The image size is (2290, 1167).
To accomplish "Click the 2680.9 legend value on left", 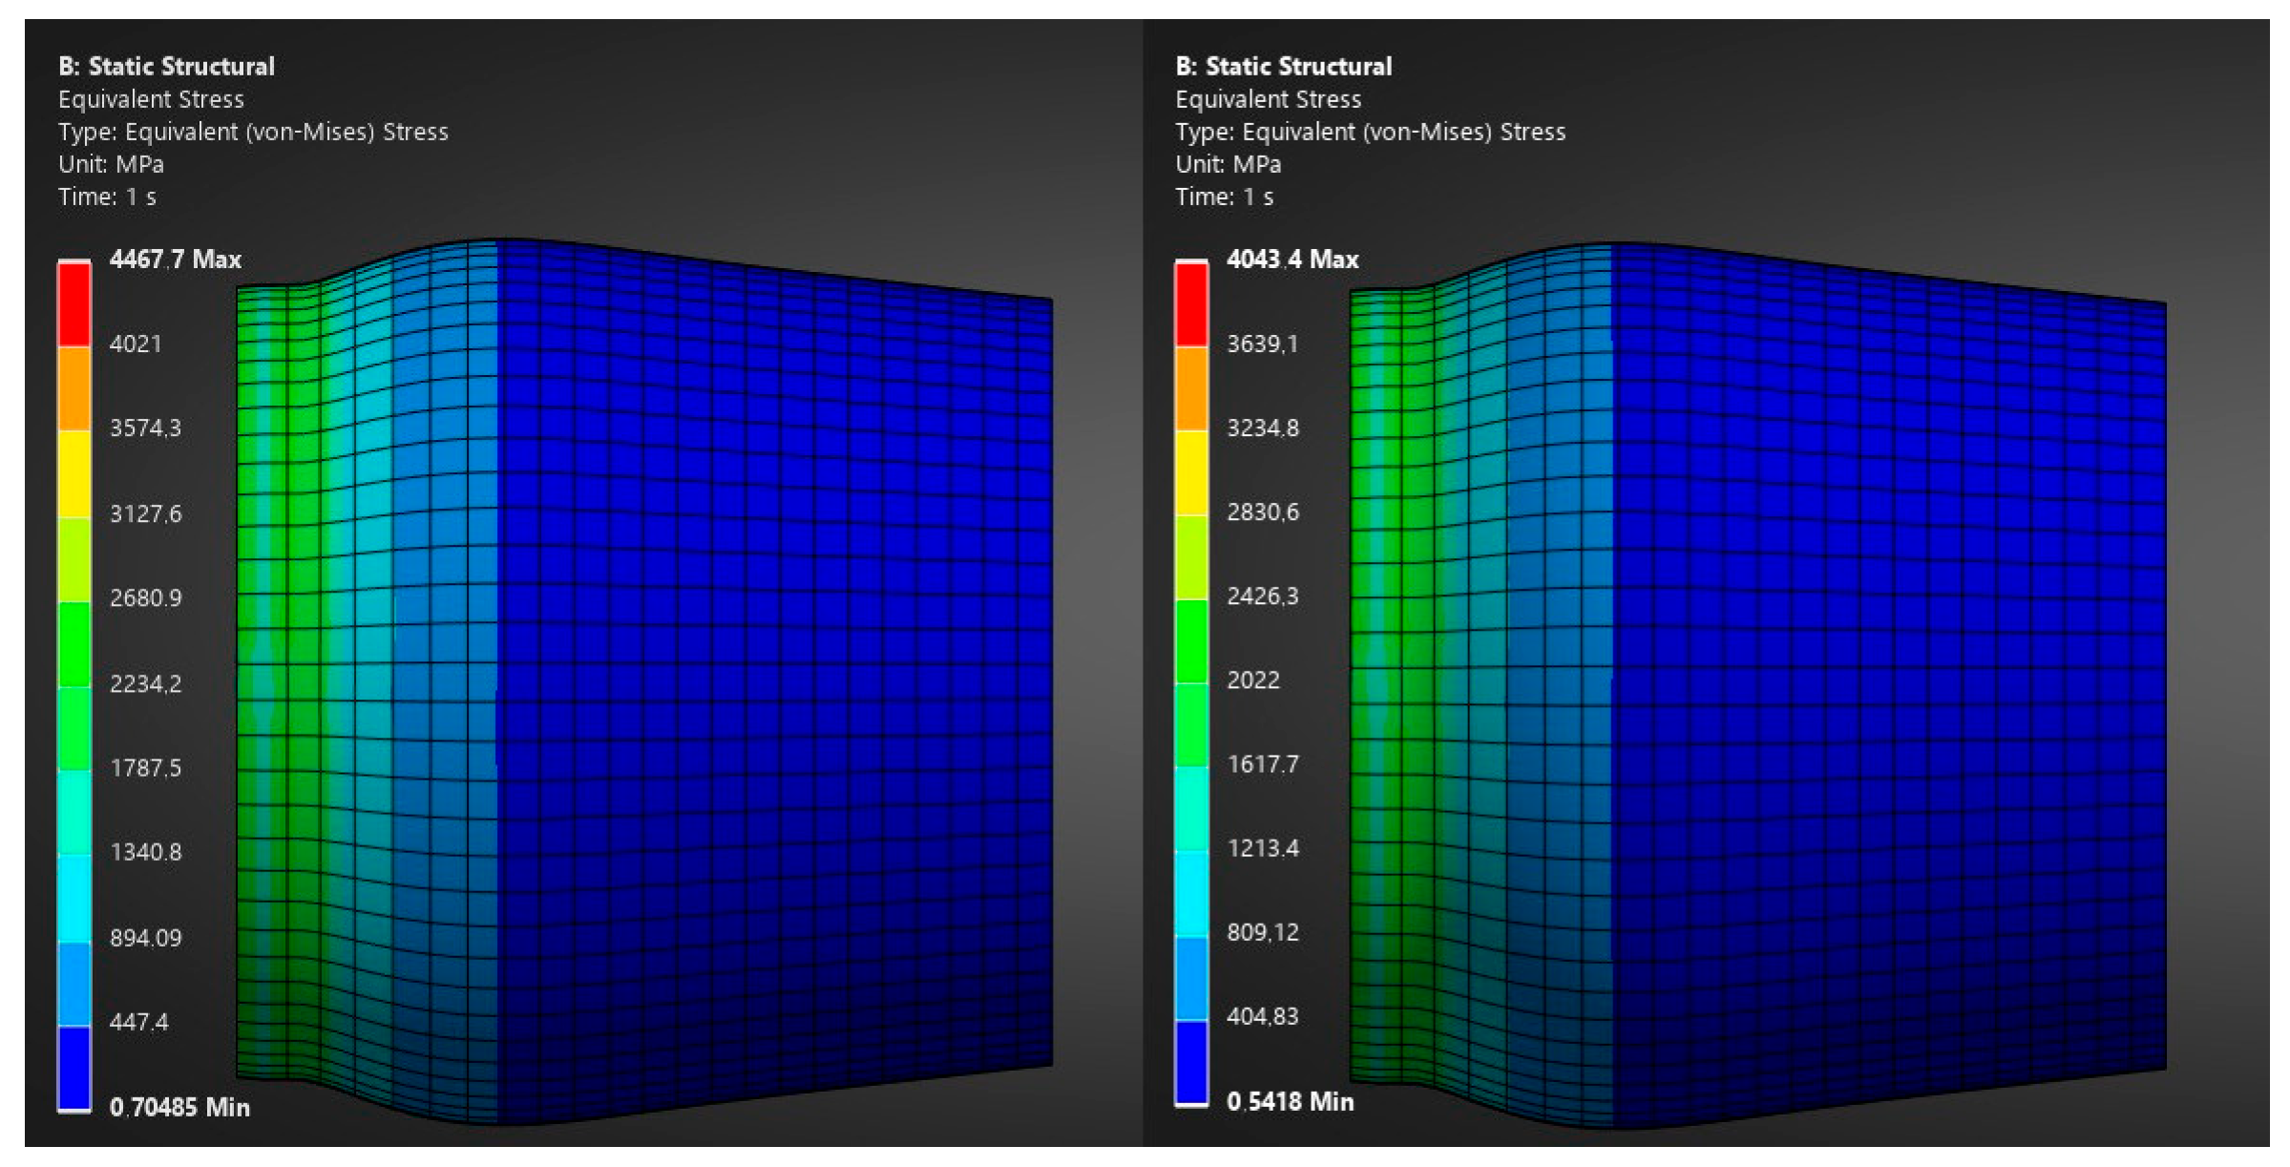I will (145, 598).
